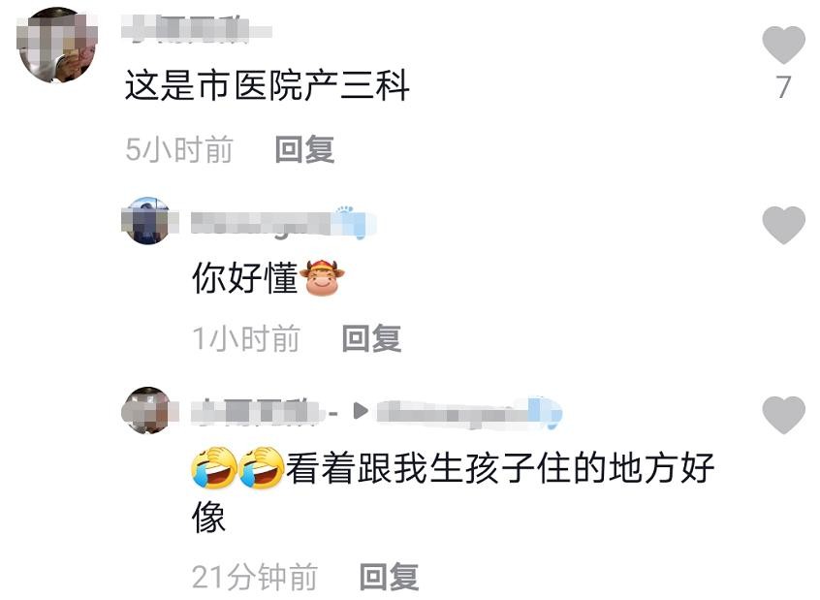Open the replied-to username after arrow
The width and height of the screenshot is (820, 600).
tap(469, 413)
